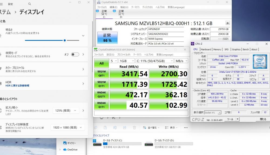Expand the brightness section chevron
Viewport: 270px width, 155px height.
[x=83, y=36]
